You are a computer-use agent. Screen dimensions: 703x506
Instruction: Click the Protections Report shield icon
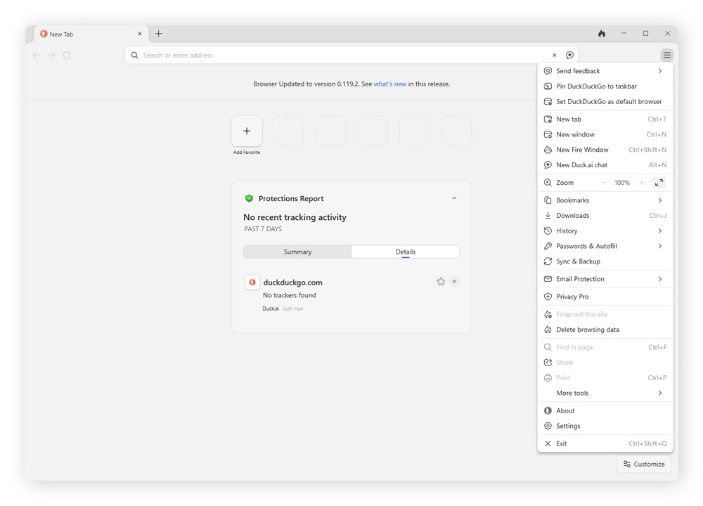249,198
